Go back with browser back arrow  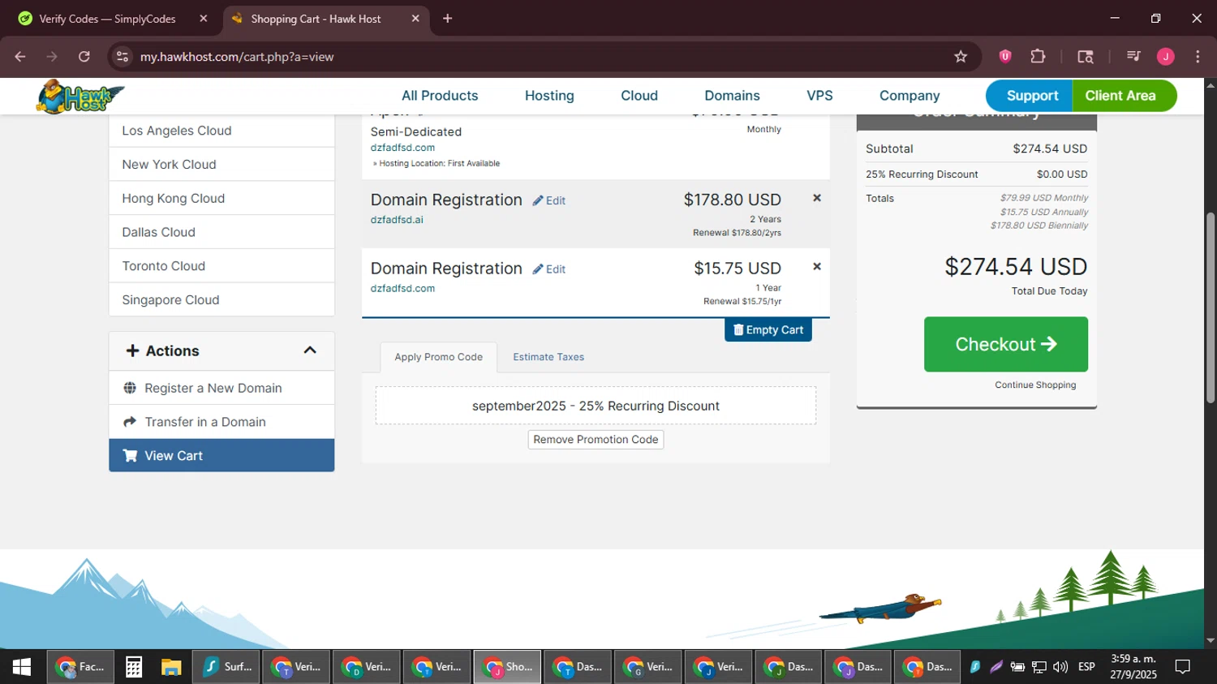click(20, 57)
